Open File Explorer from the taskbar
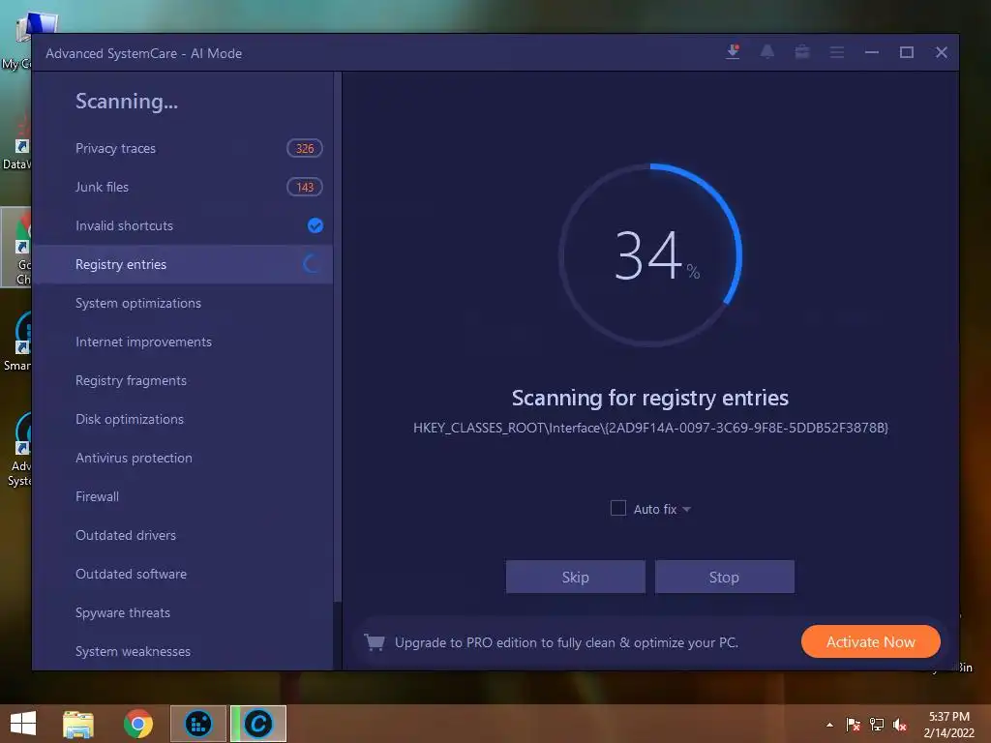 tap(78, 724)
